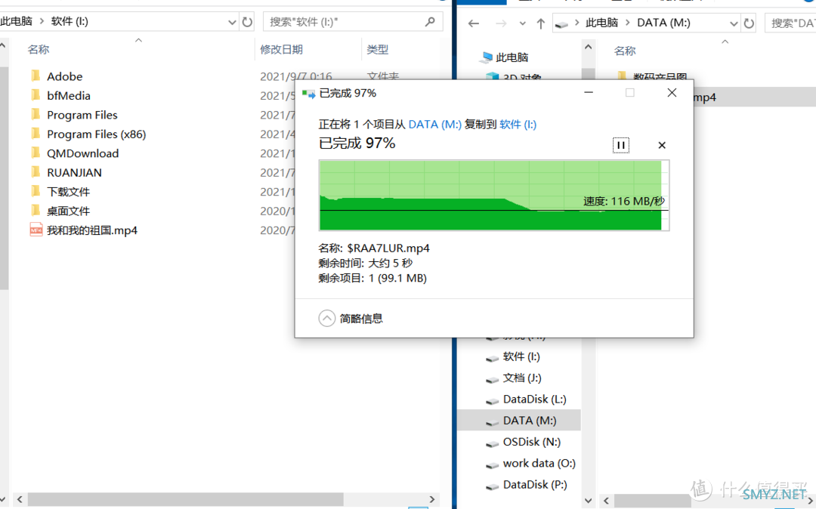
Task: Select DataDisk (P:) drive in navigation pane
Action: [534, 485]
